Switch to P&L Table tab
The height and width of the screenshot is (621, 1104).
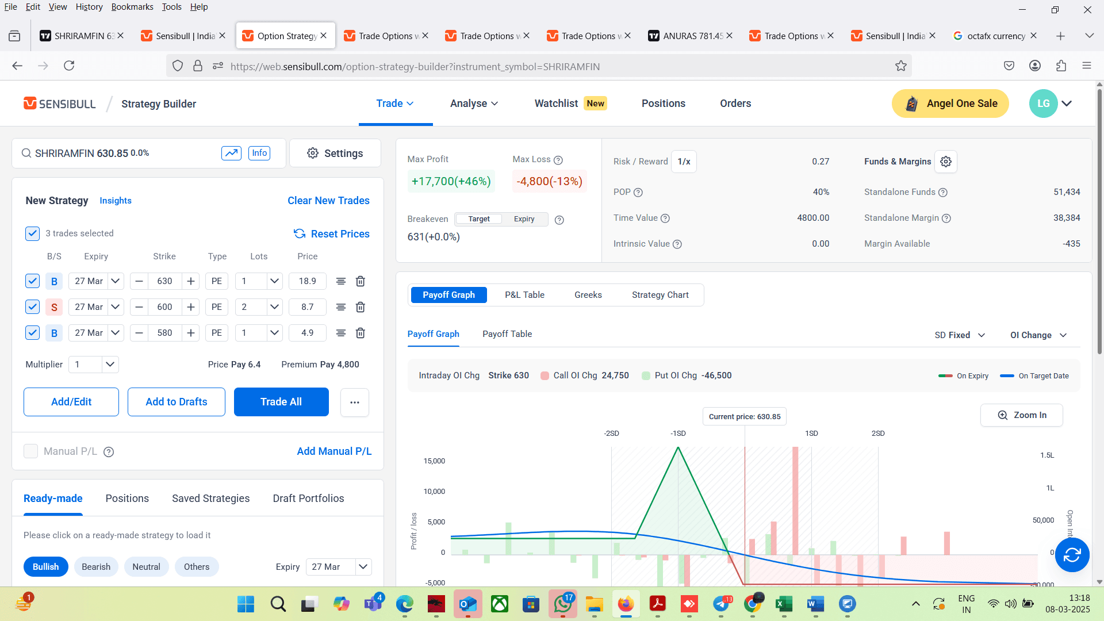click(524, 295)
